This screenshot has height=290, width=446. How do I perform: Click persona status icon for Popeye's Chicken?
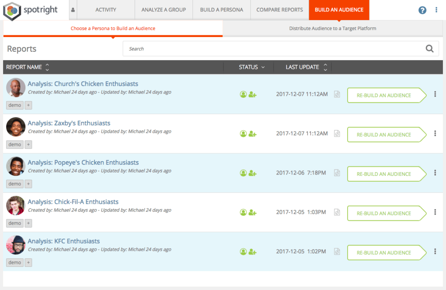243,173
